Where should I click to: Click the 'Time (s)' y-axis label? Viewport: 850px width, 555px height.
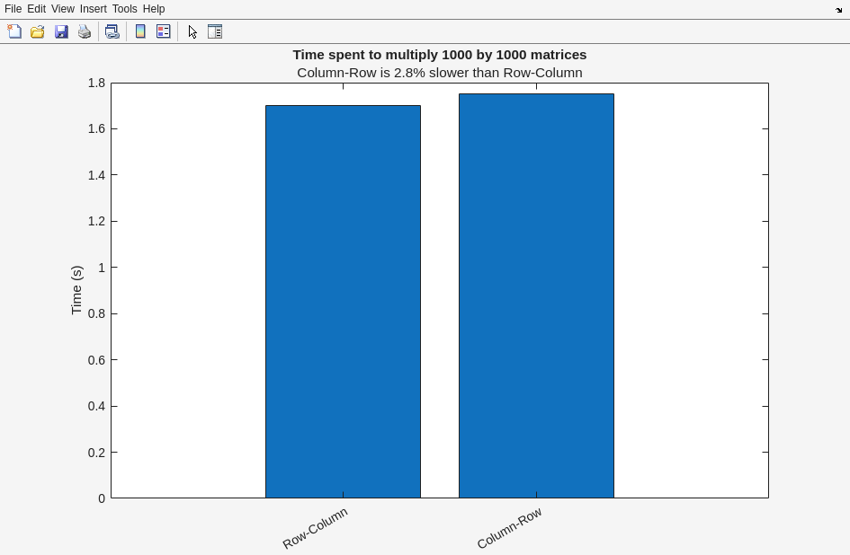(x=76, y=290)
